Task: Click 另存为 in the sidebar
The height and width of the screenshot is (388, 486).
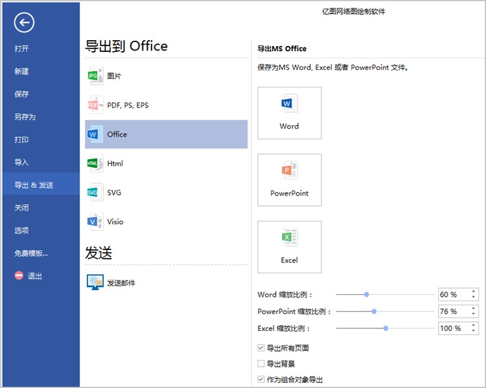Action: (x=25, y=117)
